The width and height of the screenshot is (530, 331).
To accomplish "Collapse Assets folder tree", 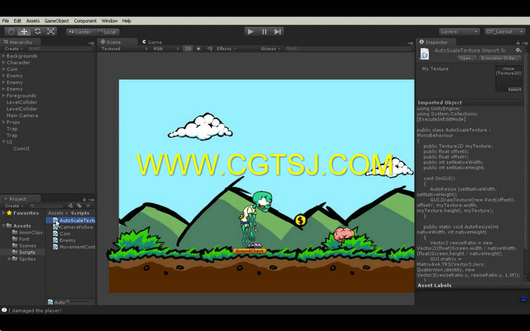I will pyautogui.click(x=3, y=226).
